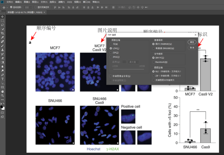Toggle the 自动选择 checkbox in options bar
The height and width of the screenshot is (155, 224).
pos(12,7)
